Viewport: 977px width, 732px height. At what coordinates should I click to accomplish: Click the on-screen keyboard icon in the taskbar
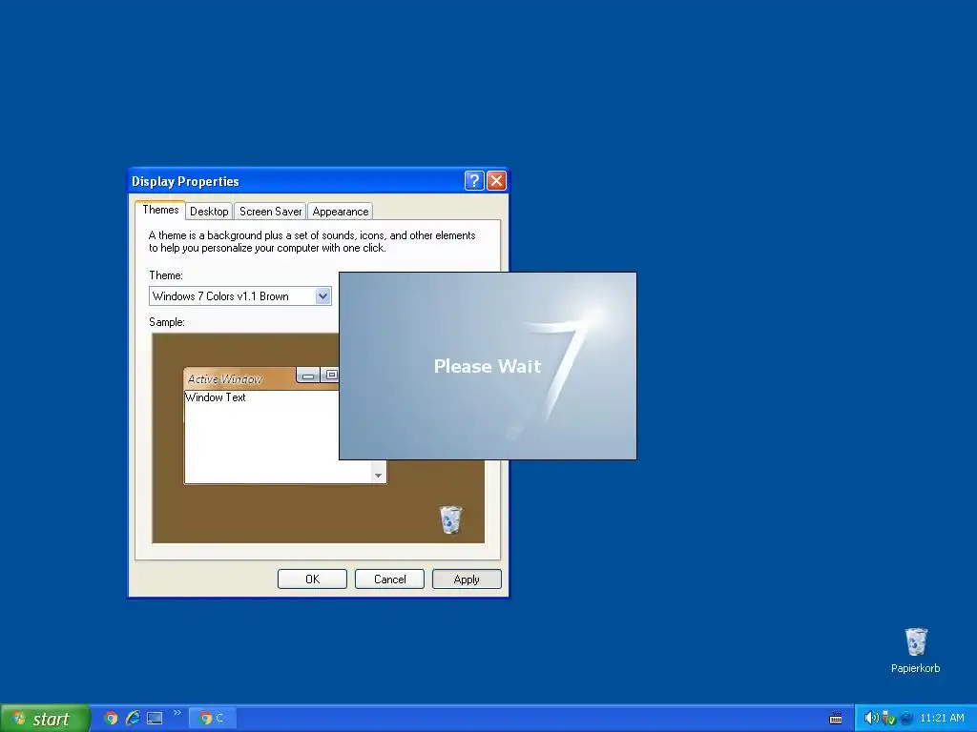point(836,719)
